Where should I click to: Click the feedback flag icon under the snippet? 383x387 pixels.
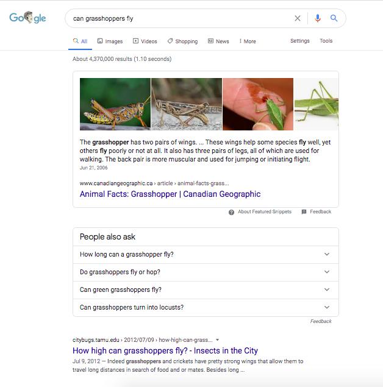(304, 211)
